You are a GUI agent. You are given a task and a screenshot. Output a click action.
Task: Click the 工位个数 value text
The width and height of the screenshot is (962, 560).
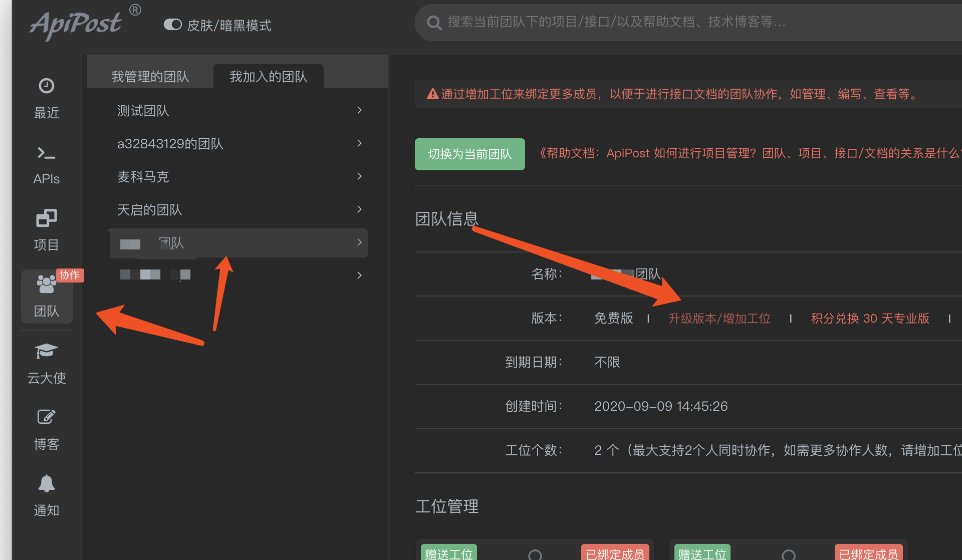pos(778,450)
